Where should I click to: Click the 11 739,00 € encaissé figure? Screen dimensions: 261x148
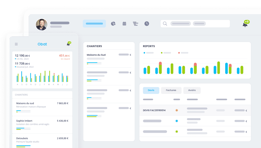pyautogui.click(x=22, y=64)
